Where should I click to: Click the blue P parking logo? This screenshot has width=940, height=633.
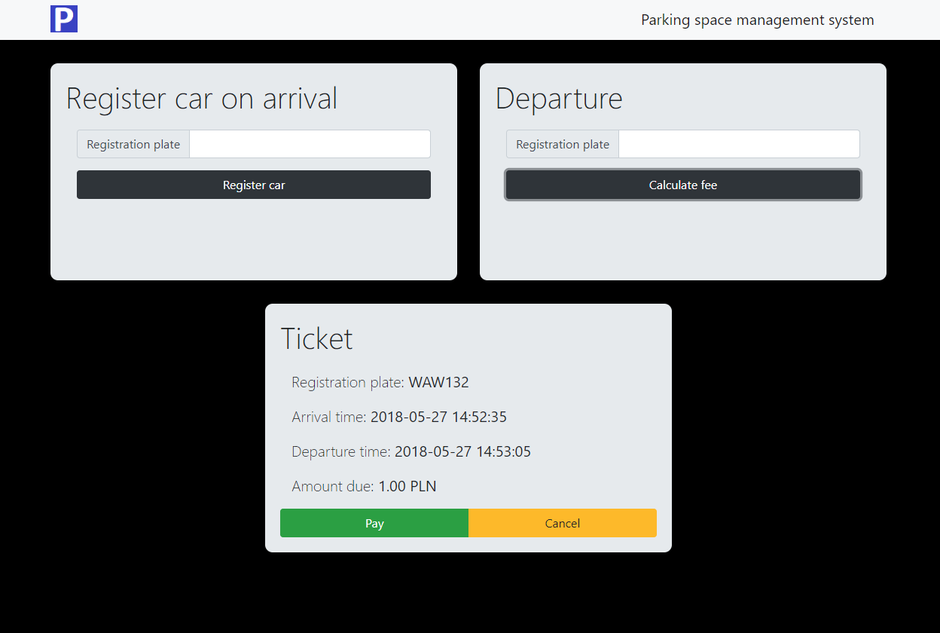64,19
